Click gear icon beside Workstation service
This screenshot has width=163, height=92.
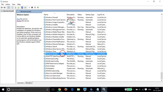point(45,68)
